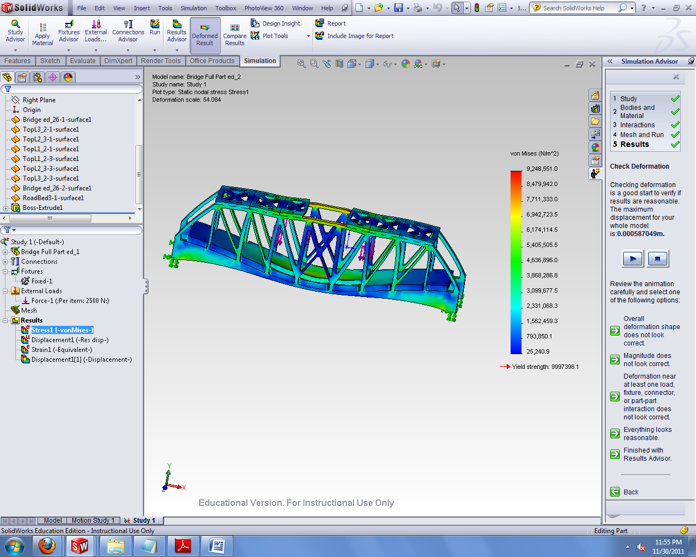Expand the Connections node

(5, 262)
